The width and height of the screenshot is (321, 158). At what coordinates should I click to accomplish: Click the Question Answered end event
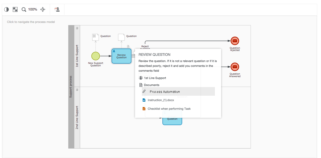pos(235,67)
